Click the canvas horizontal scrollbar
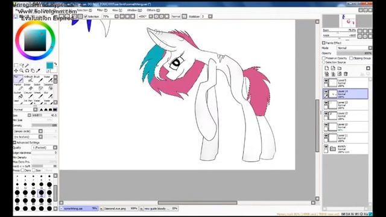The image size is (386, 217). pos(197,203)
